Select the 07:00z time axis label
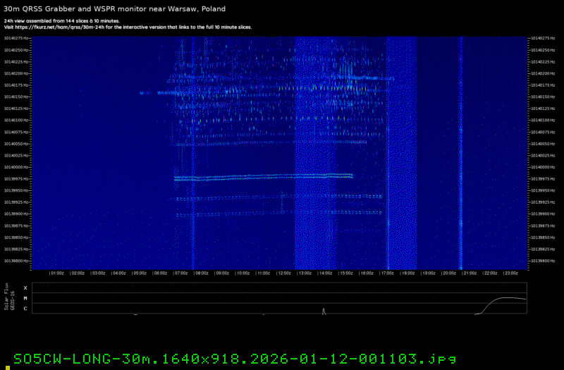 coord(181,273)
